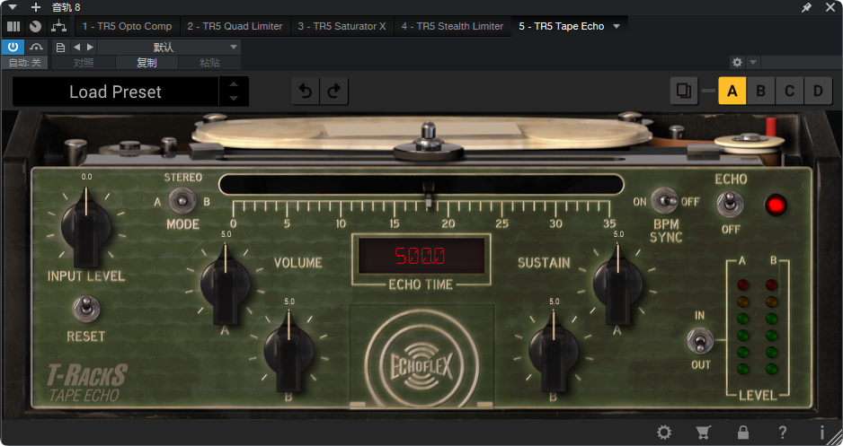Select snapshot A
The width and height of the screenshot is (843, 446).
pyautogui.click(x=732, y=92)
